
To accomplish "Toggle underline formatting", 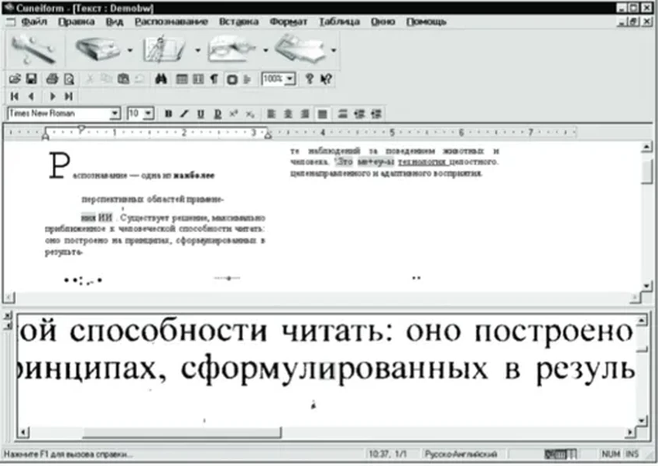I will click(199, 113).
